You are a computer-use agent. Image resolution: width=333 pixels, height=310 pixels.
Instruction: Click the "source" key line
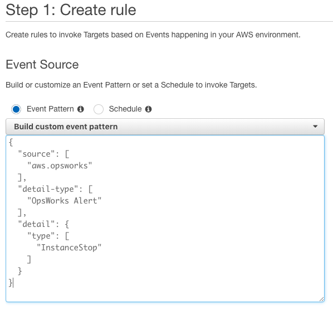click(44, 154)
